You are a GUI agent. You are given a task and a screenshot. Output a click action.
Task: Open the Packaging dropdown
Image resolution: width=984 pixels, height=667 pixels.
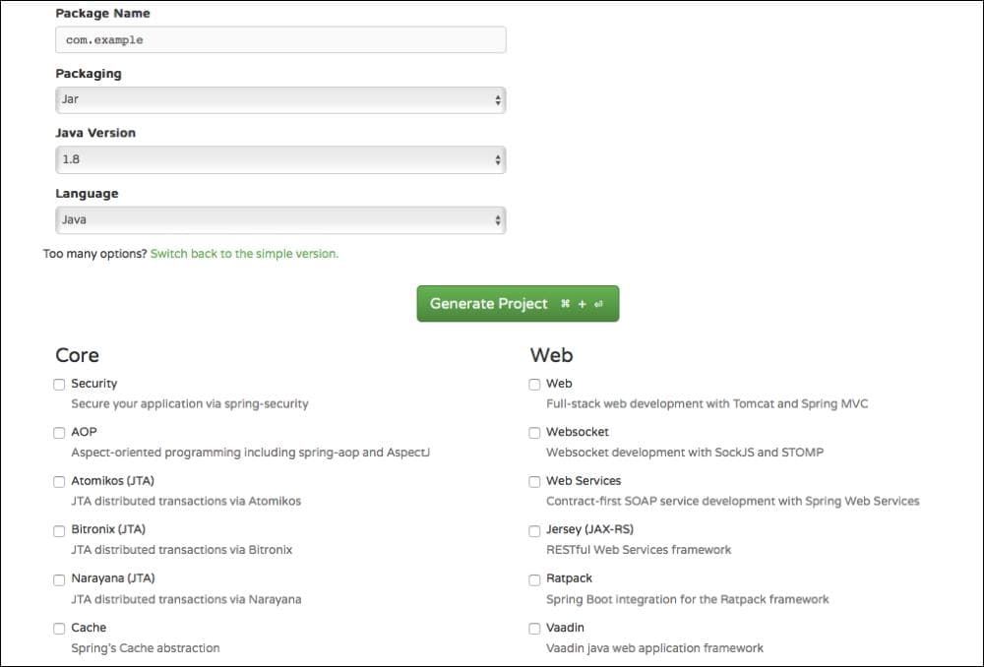278,99
